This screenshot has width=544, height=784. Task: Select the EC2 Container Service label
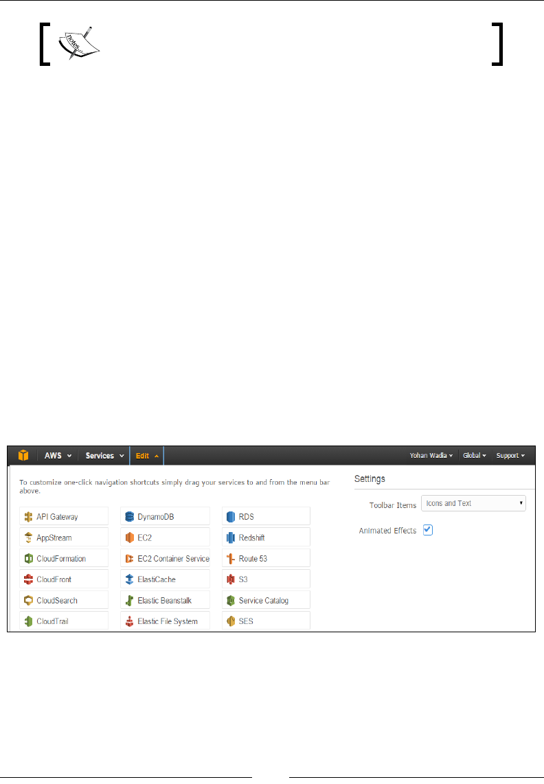pos(174,559)
